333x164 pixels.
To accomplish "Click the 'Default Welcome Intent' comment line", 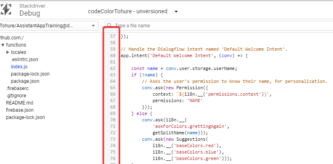I will (204, 49).
